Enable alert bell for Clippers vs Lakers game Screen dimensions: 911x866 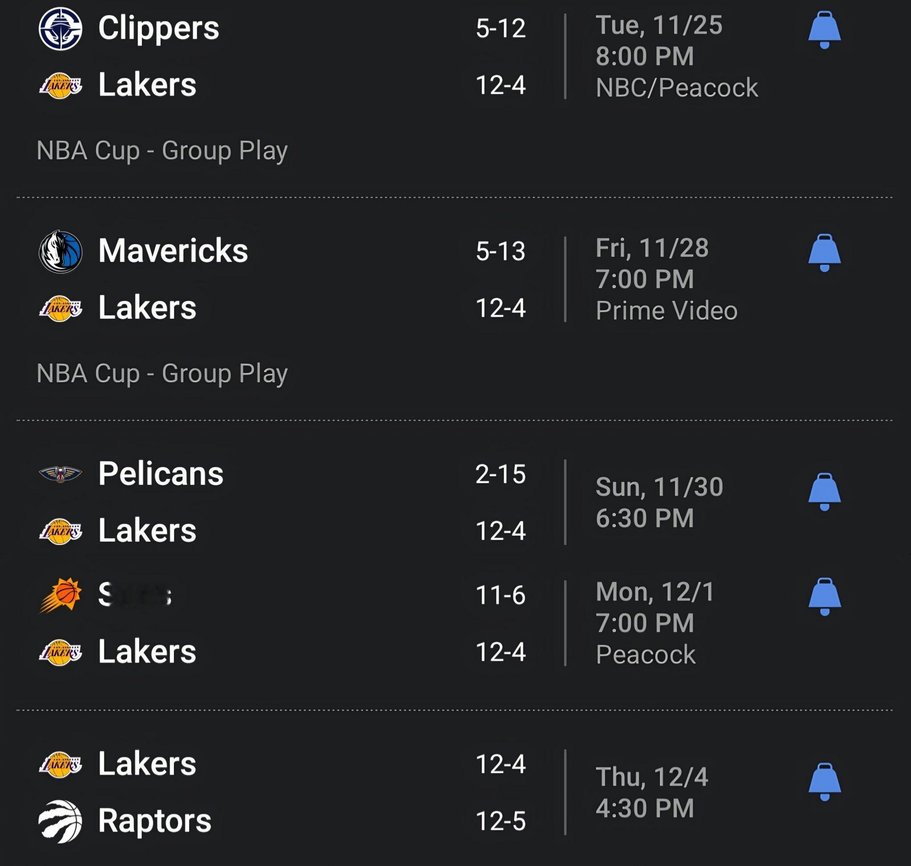pos(824,30)
